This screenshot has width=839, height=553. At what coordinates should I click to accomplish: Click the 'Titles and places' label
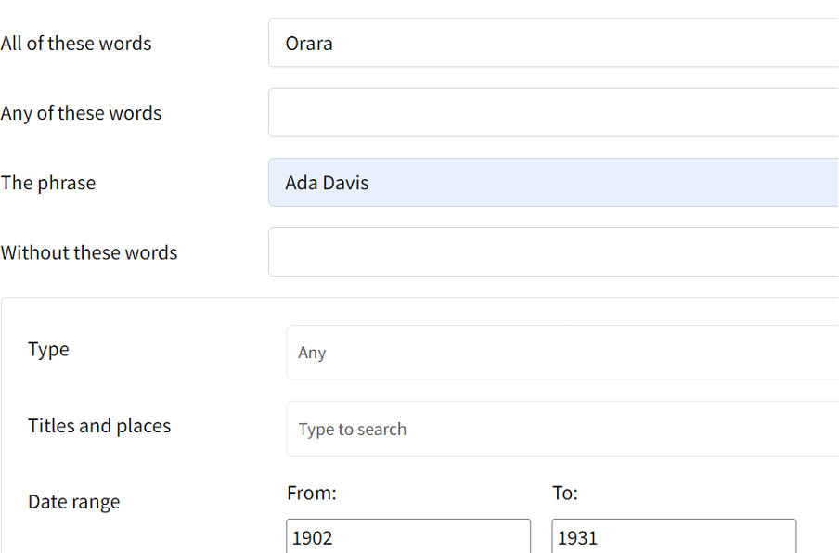pos(99,426)
